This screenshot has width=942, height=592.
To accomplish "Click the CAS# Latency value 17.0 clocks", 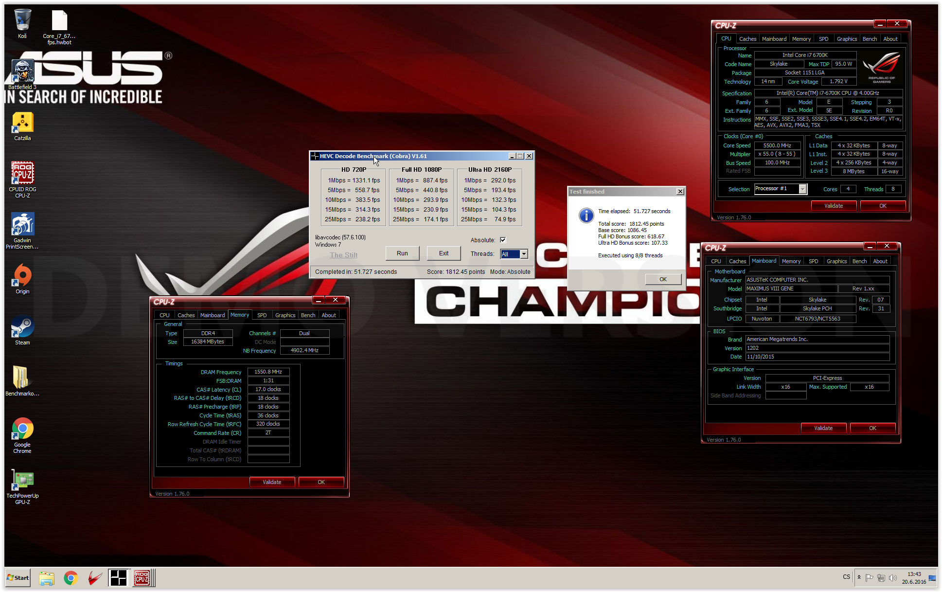I will [x=268, y=389].
